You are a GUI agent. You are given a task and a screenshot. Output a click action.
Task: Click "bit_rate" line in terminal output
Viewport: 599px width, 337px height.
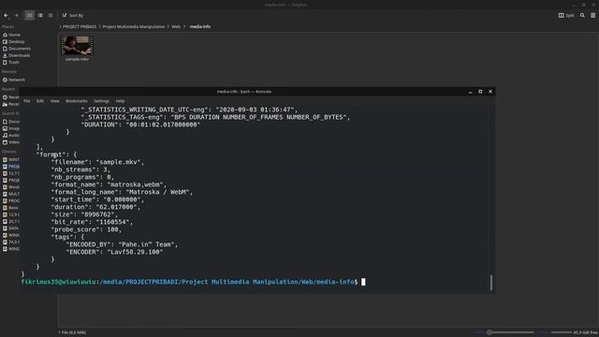[92, 222]
